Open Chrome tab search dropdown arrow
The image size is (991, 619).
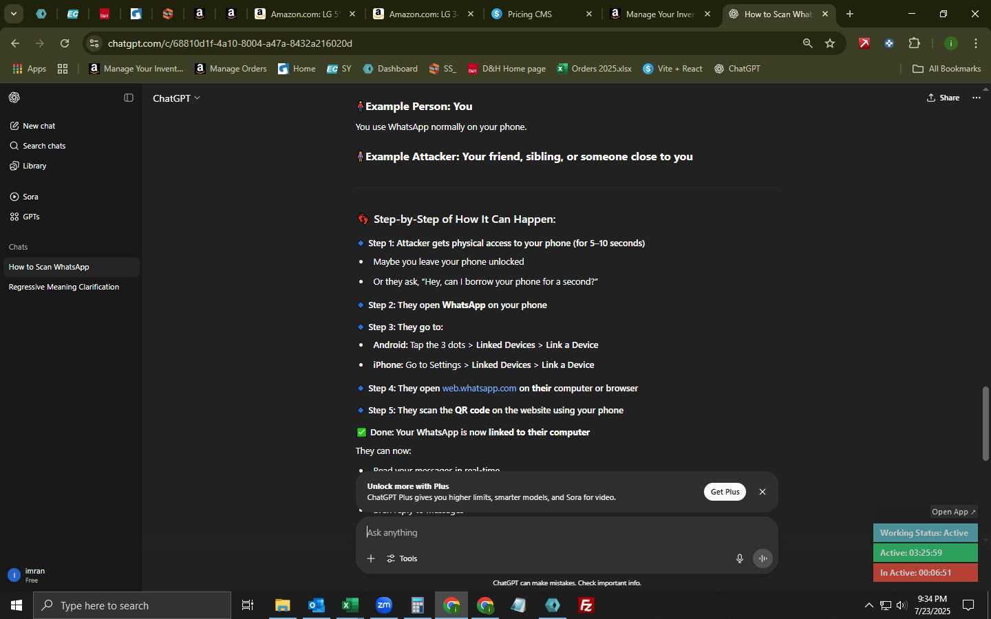[x=13, y=14]
